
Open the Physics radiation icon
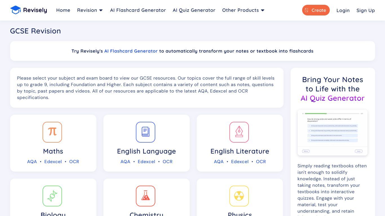(239, 196)
